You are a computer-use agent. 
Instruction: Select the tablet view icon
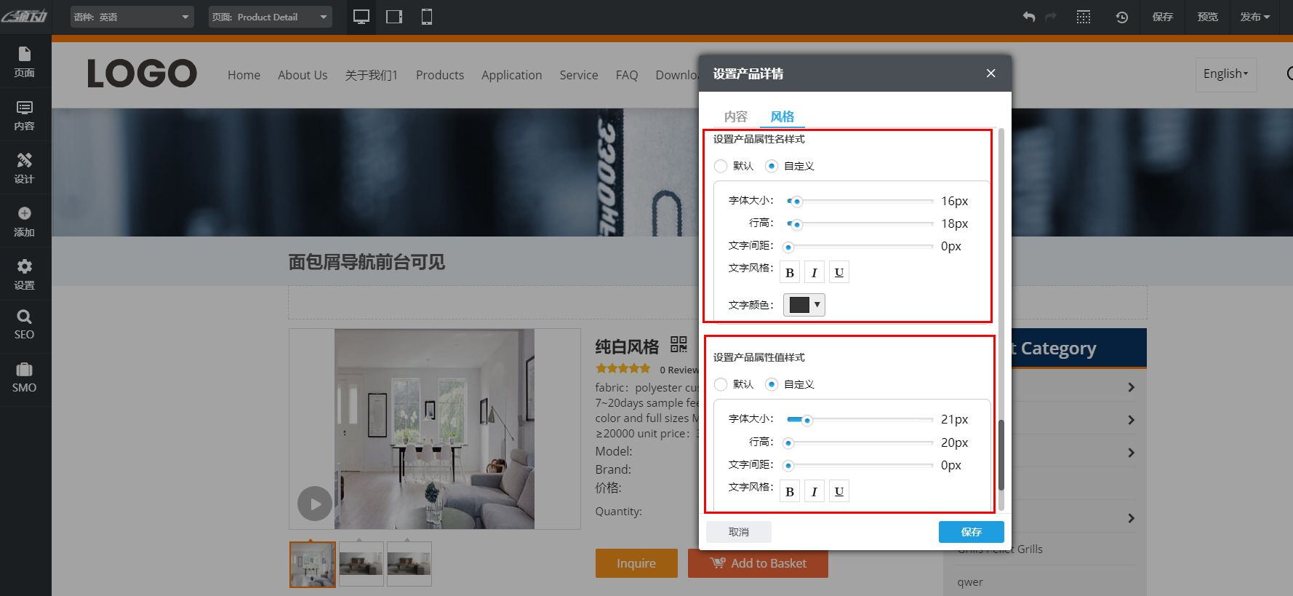(x=394, y=17)
